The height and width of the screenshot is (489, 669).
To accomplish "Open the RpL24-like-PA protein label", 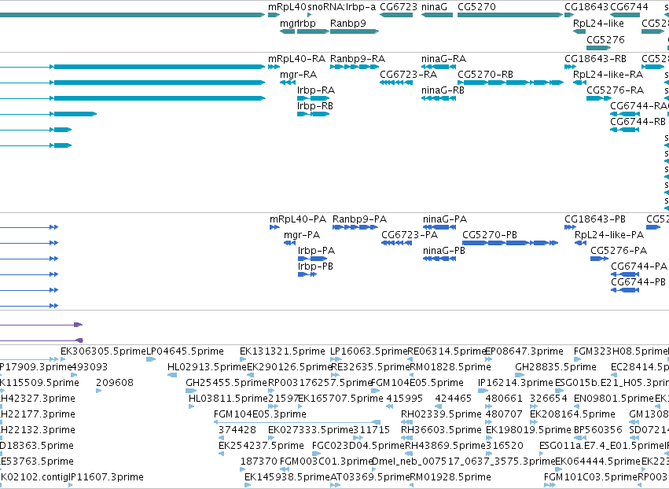I will tap(609, 235).
